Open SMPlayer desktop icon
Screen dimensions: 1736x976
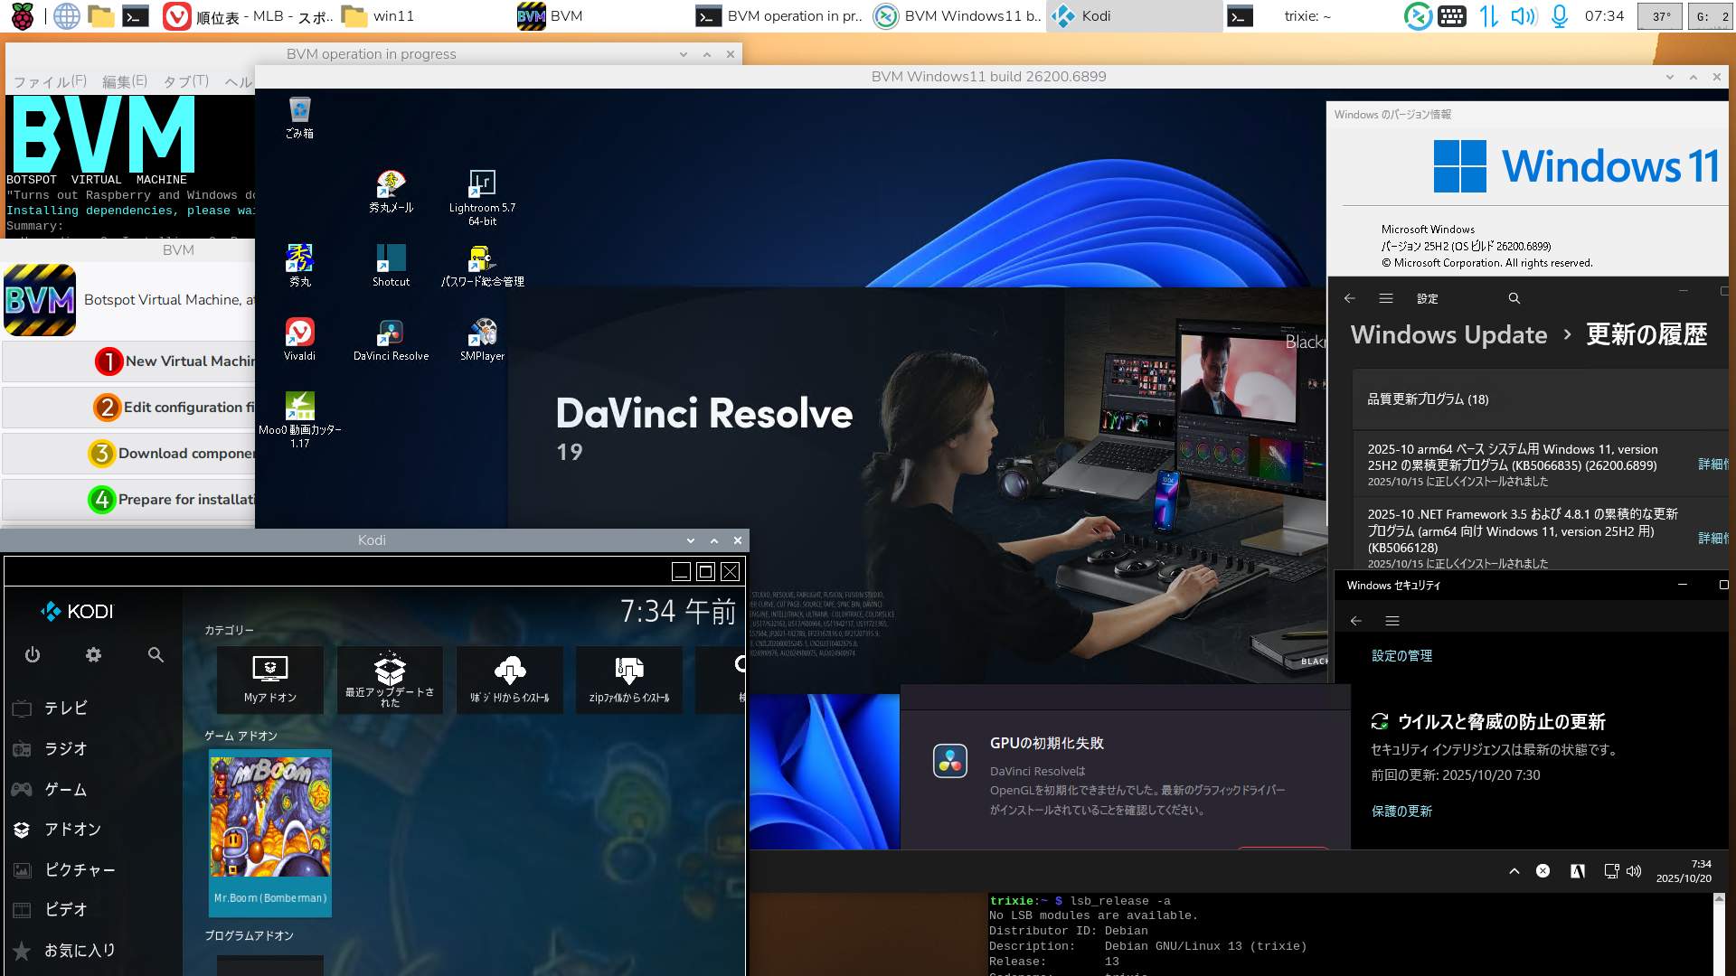[482, 339]
